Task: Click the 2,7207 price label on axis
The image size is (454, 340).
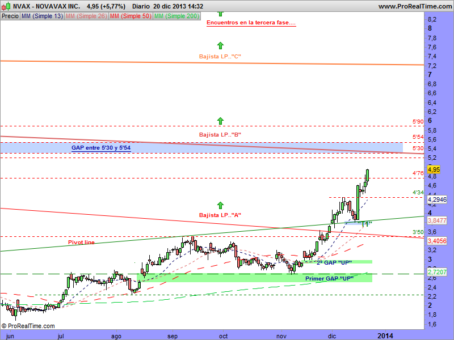Action: pyautogui.click(x=437, y=273)
